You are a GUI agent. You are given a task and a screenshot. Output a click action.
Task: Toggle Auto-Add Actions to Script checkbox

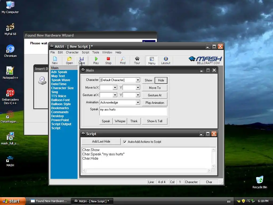(x=125, y=142)
